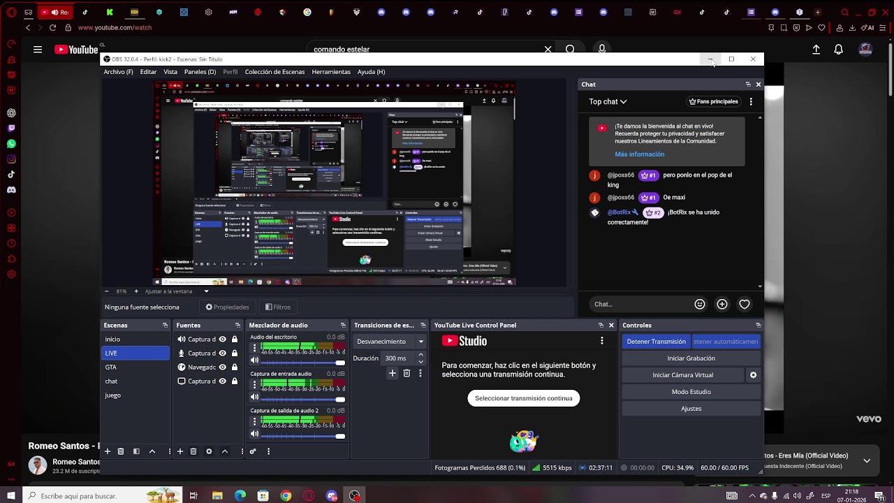894x503 pixels.
Task: Start YouTube voice search microphone
Action: pyautogui.click(x=602, y=50)
